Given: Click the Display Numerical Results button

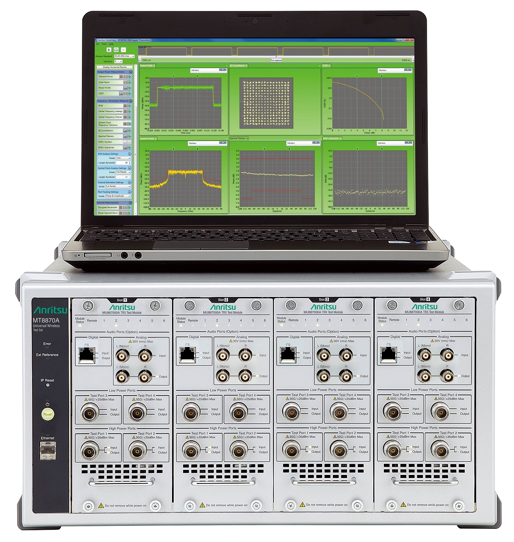Looking at the screenshot, I should pos(115,67).
